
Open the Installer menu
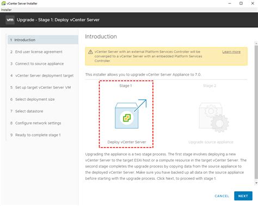pyautogui.click(x=6, y=10)
